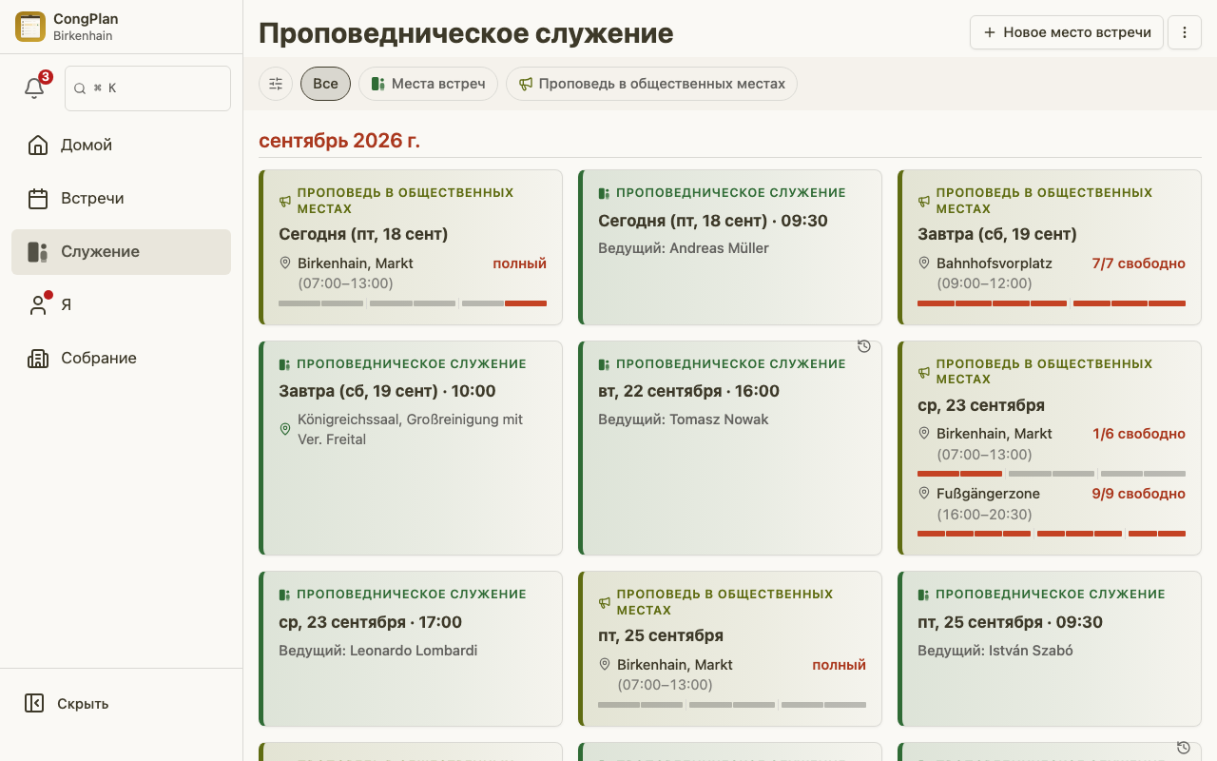The height and width of the screenshot is (761, 1217).
Task: Open the three-dot more options menu
Action: [1185, 32]
